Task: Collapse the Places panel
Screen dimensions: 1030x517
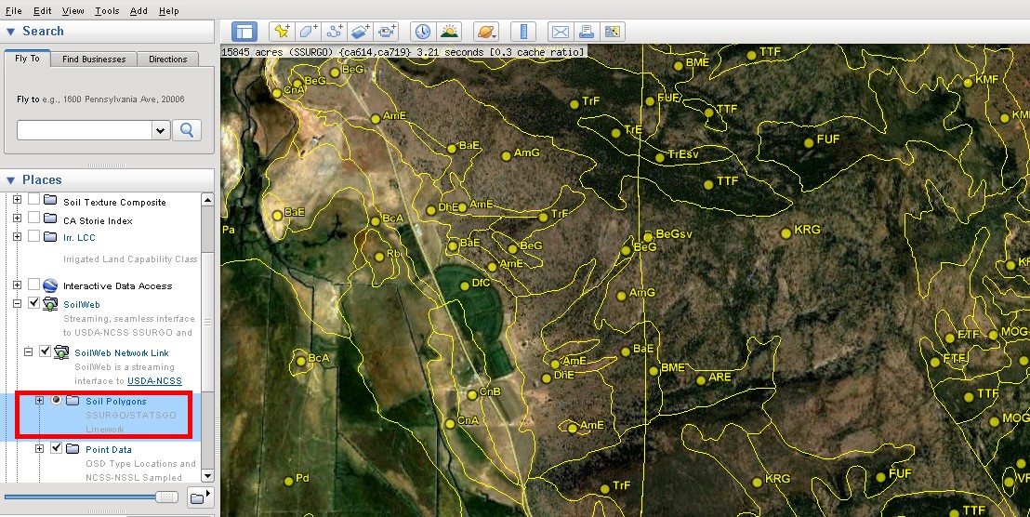Action: [11, 179]
